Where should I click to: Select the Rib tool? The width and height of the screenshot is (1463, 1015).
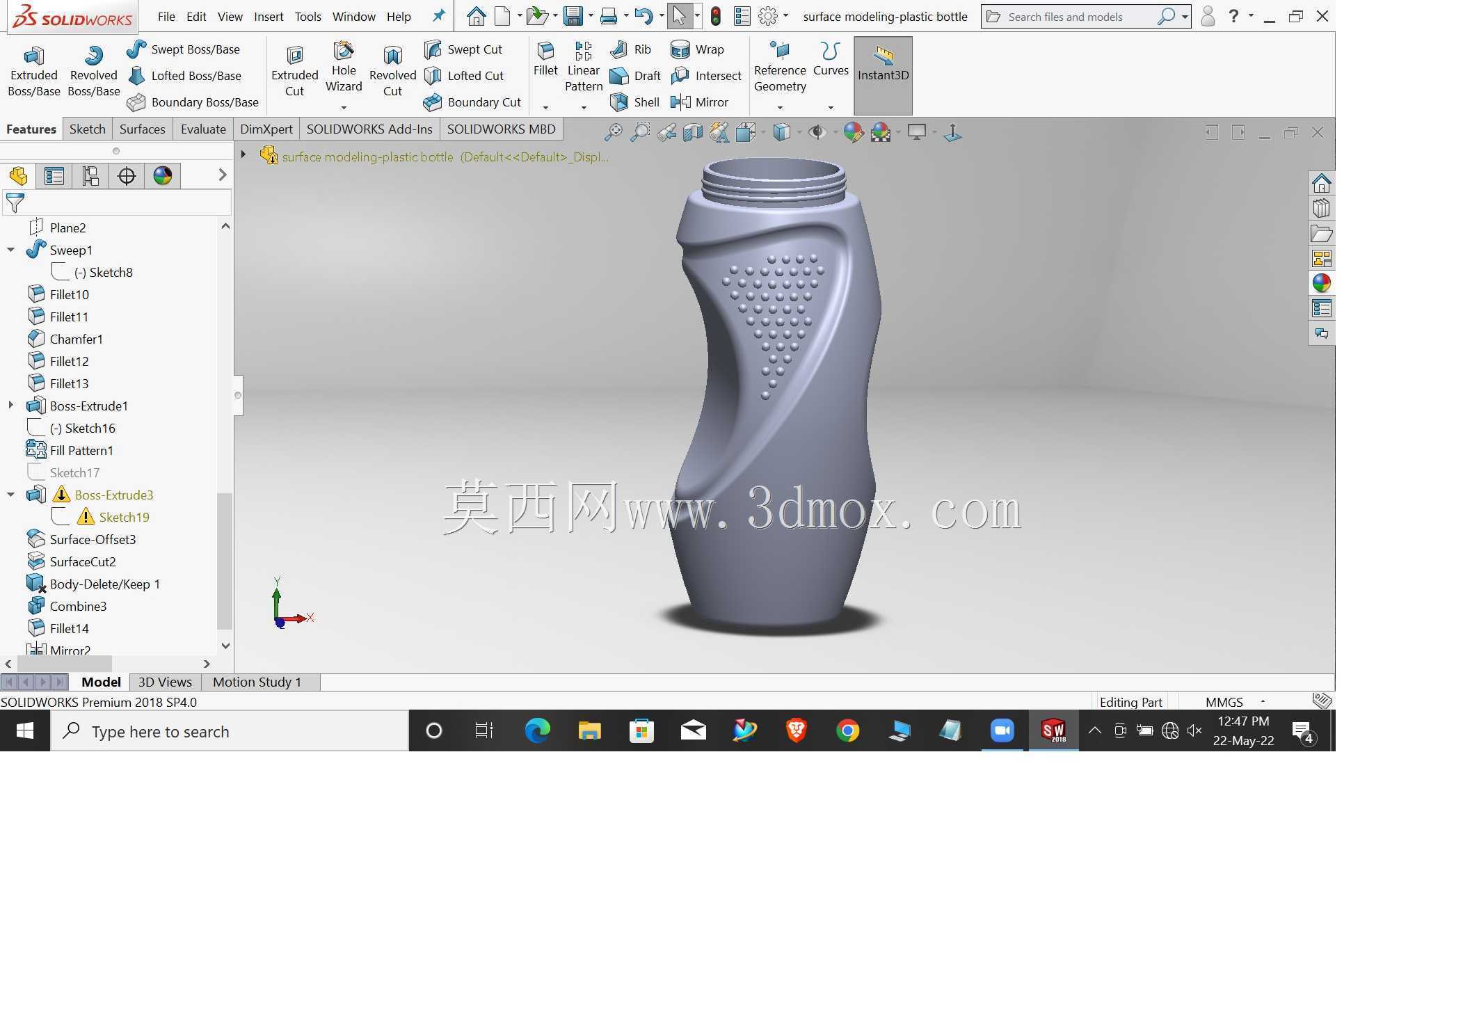tap(630, 49)
